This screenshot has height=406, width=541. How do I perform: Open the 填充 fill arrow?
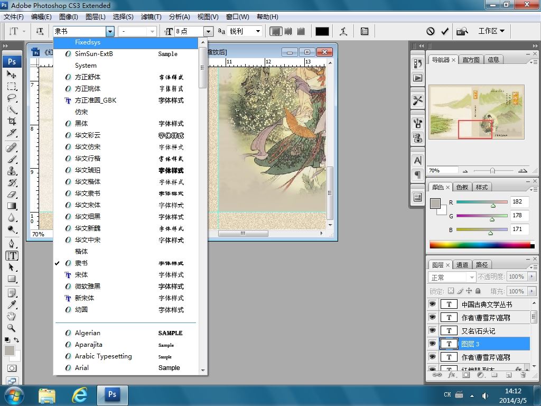point(531,291)
